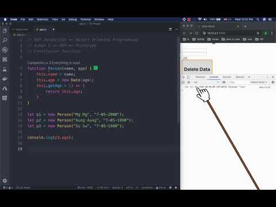Clear the console with the clear icon

point(189,82)
